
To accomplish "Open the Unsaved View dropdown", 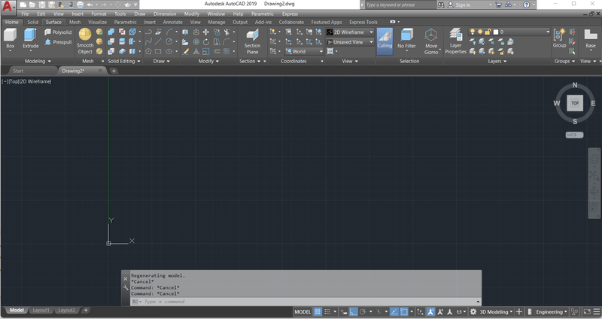I will 350,42.
